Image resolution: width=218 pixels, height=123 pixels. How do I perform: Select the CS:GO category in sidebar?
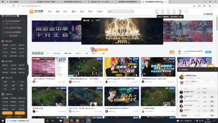[22, 52]
